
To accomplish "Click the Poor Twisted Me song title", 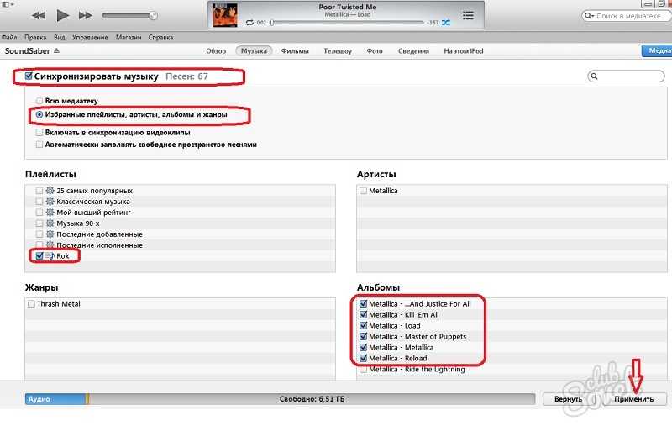I will point(348,7).
